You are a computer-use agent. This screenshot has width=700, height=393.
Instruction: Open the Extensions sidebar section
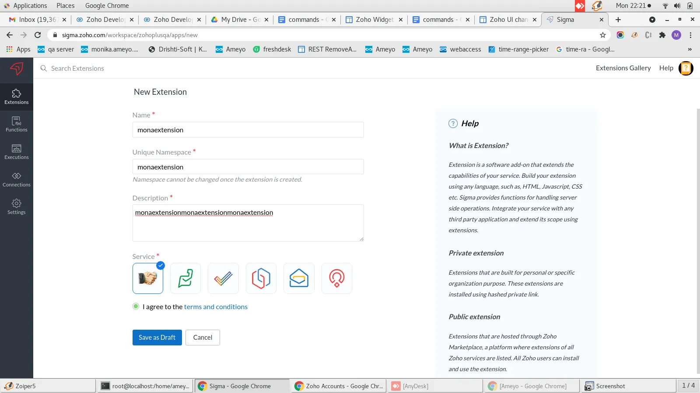click(x=17, y=97)
